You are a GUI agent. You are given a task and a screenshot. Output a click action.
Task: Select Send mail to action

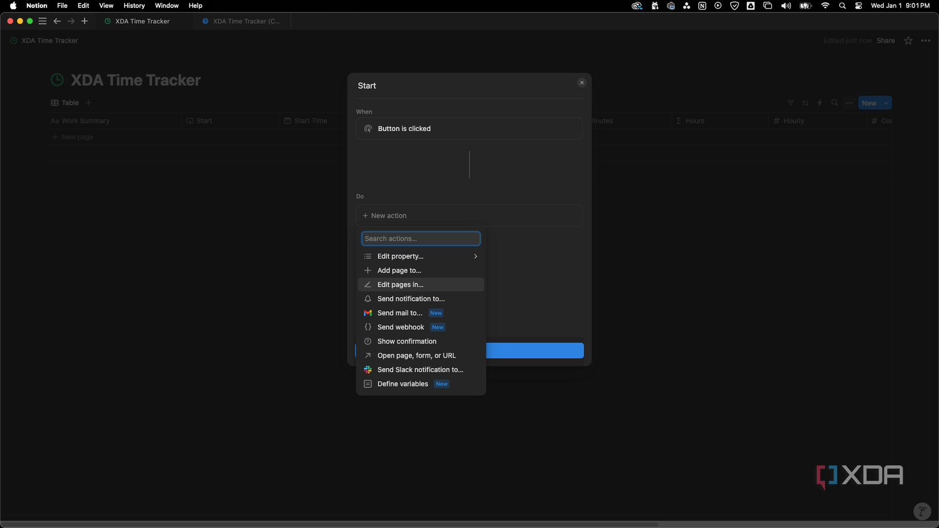click(x=421, y=313)
